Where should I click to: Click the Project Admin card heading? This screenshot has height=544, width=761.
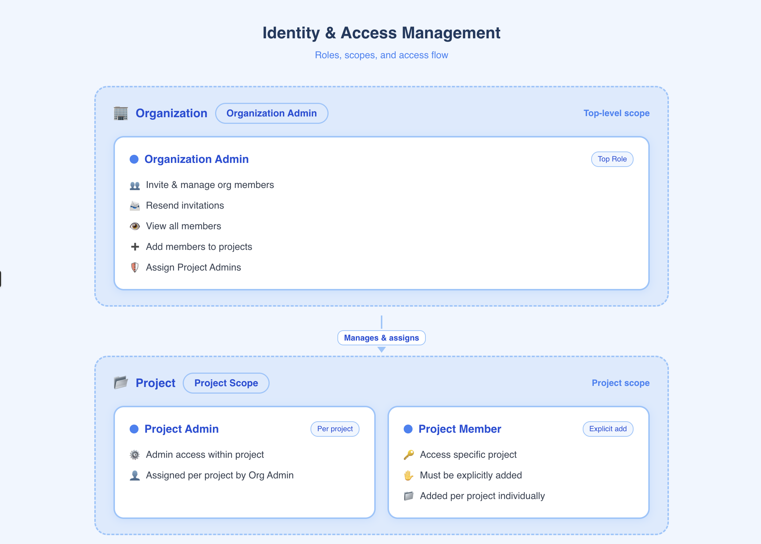[x=182, y=429]
